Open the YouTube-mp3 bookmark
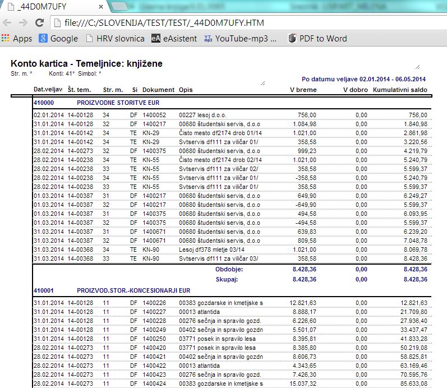The height and width of the screenshot is (388, 447). pyautogui.click(x=240, y=39)
